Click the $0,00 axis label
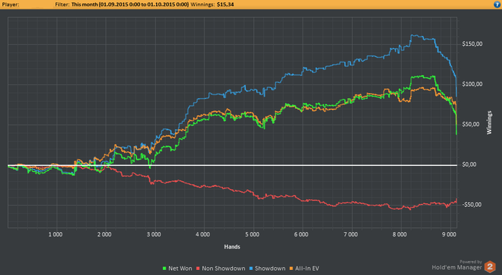The width and height of the screenshot is (502, 275). (469, 165)
